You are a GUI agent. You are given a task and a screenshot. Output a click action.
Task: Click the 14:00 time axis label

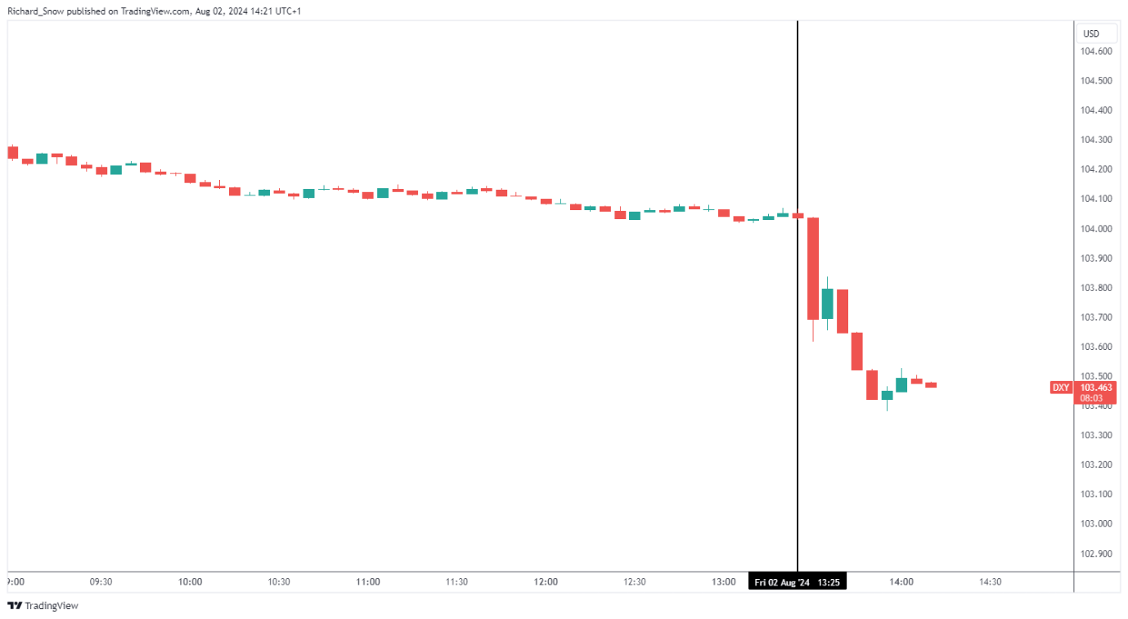(x=901, y=582)
